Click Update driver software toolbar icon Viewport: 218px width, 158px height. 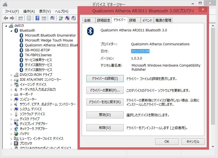(61, 18)
